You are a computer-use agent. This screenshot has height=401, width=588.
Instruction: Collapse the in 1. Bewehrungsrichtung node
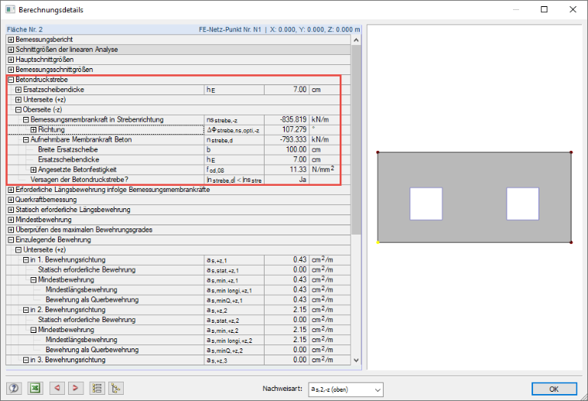(x=26, y=259)
